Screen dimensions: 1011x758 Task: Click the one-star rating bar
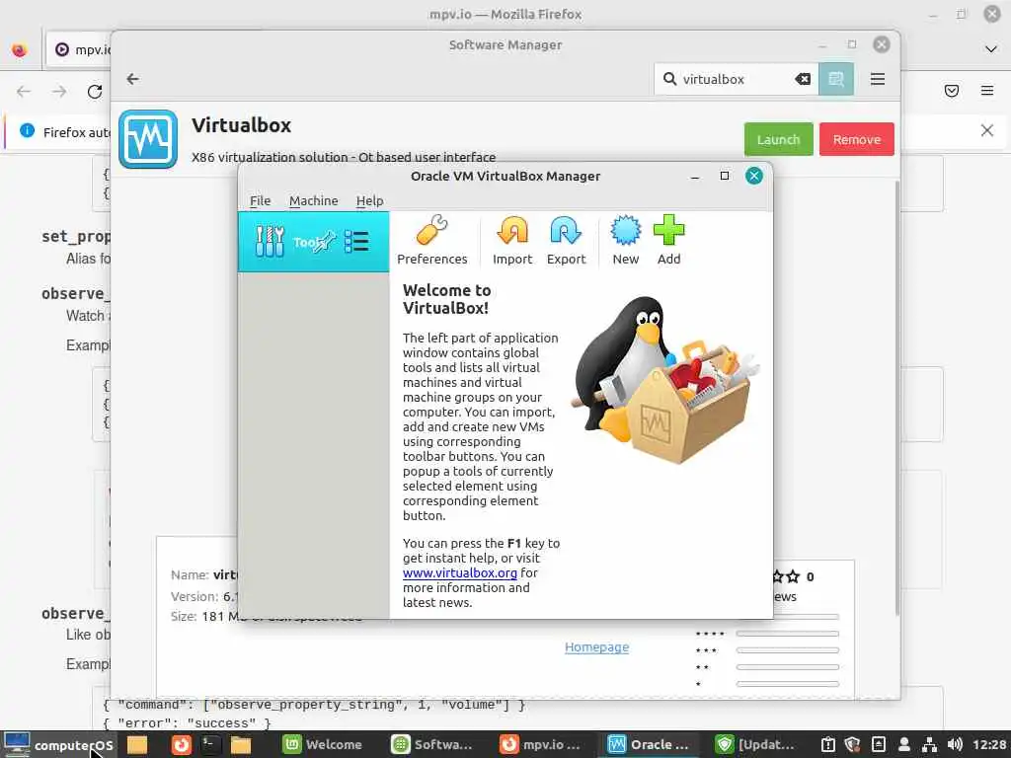point(787,684)
